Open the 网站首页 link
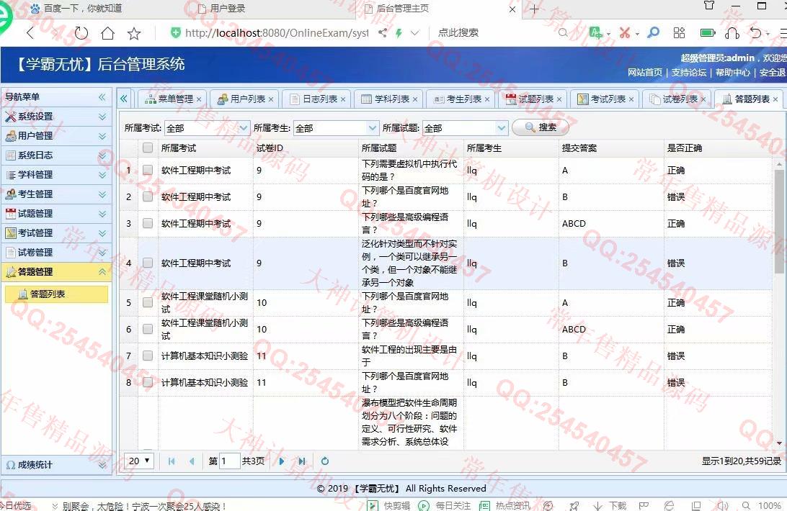The image size is (787, 511). click(645, 73)
